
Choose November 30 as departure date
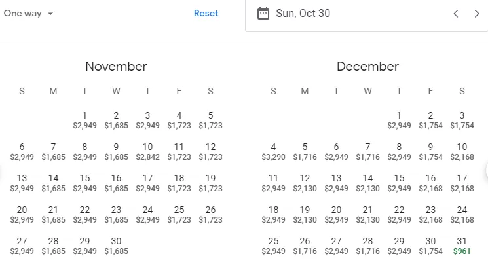116,246
